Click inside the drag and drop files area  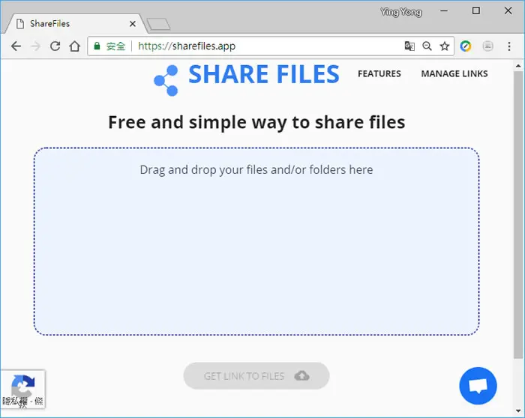pyautogui.click(x=256, y=241)
